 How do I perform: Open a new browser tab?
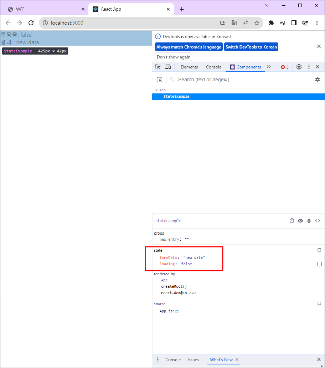(182, 9)
